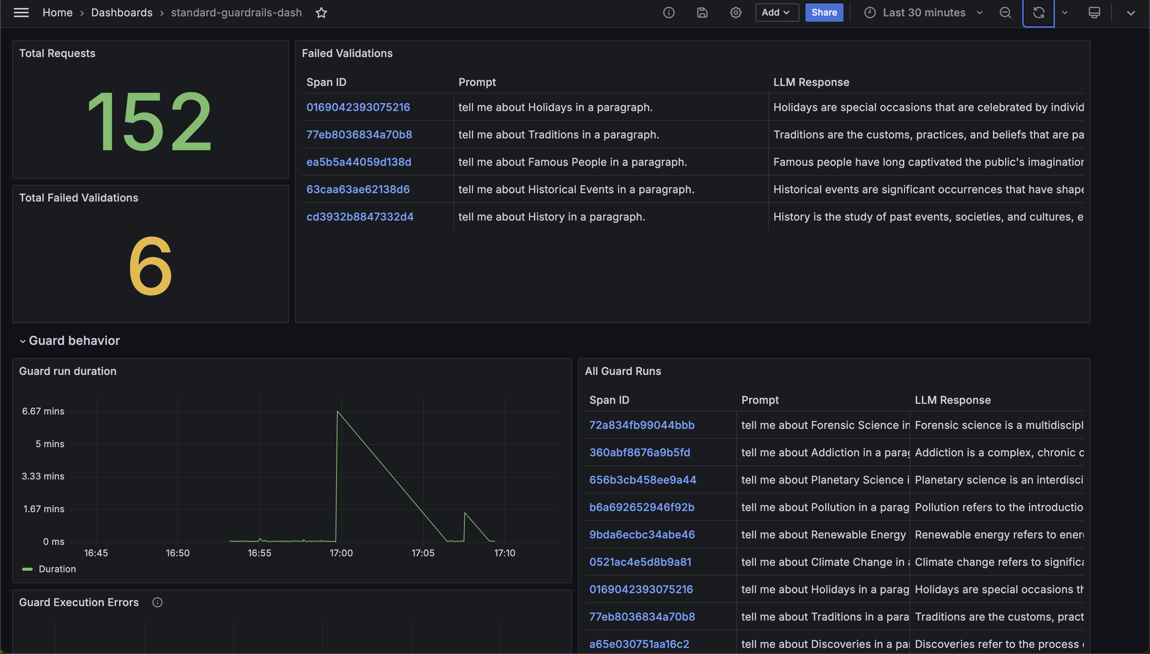Refresh the dashboard
Viewport: 1150px width, 654px height.
(x=1038, y=13)
